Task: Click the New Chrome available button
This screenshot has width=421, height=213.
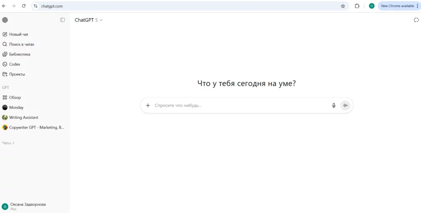Action: tap(397, 6)
